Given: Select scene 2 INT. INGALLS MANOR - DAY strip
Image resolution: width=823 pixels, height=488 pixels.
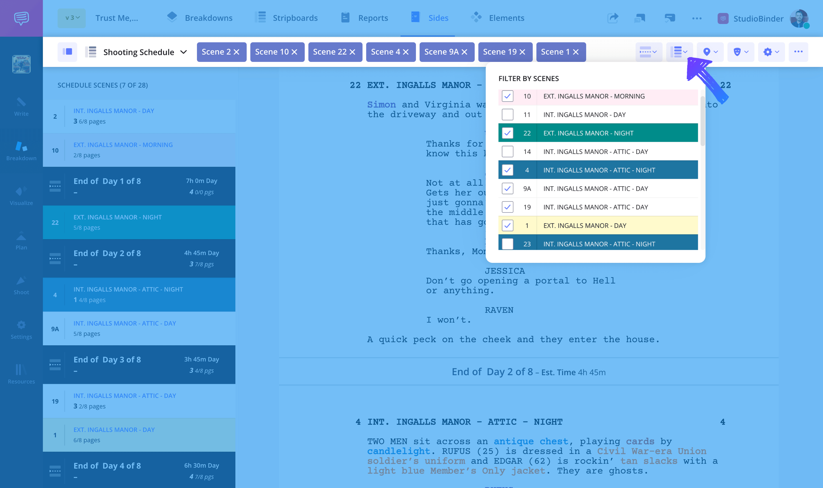Looking at the screenshot, I should tap(139, 116).
